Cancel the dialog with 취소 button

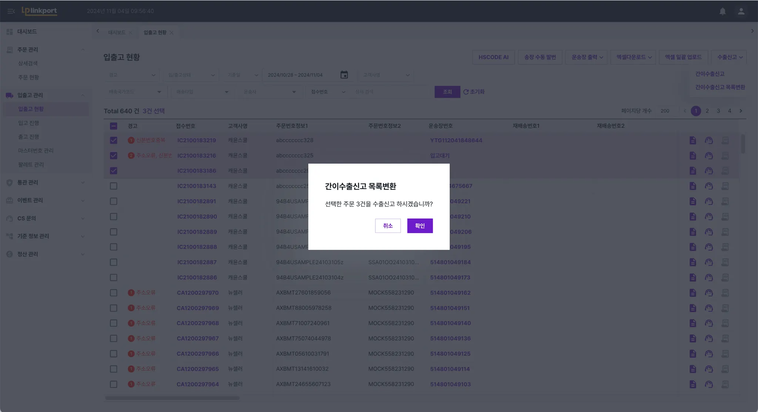click(388, 226)
